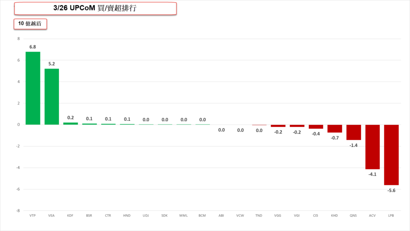Click the 6.8 data label

[33, 47]
